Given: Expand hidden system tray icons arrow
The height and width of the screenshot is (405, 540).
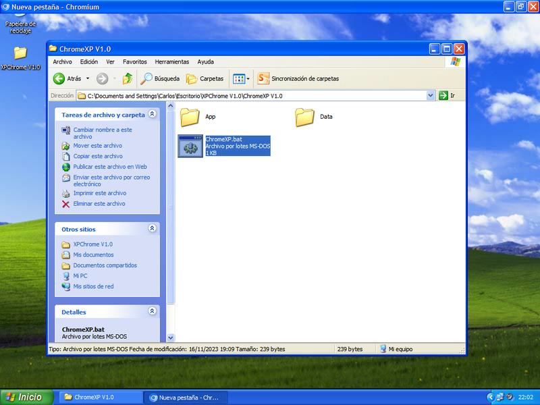Looking at the screenshot, I should coord(490,397).
